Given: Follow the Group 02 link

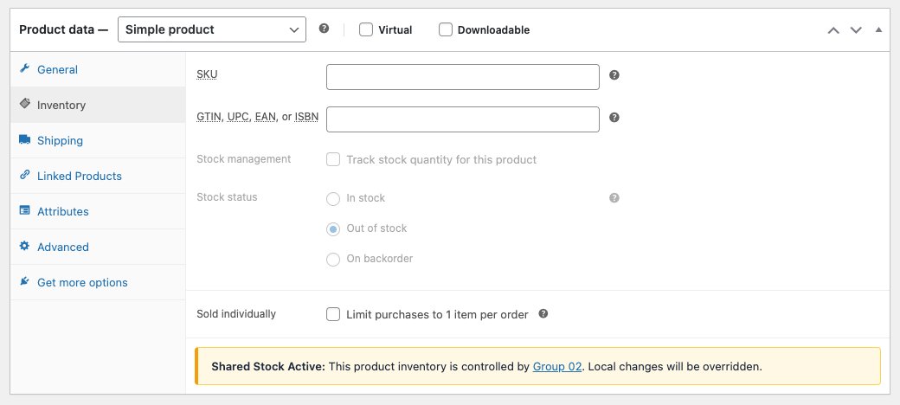Looking at the screenshot, I should click(x=557, y=366).
